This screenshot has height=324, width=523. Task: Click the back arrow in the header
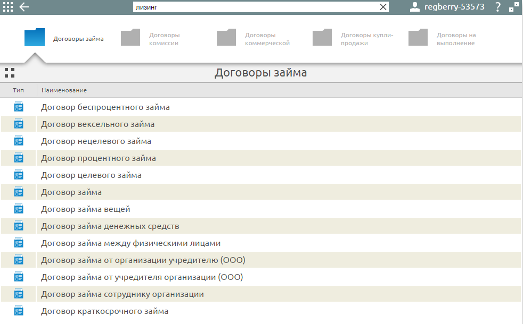pyautogui.click(x=24, y=7)
